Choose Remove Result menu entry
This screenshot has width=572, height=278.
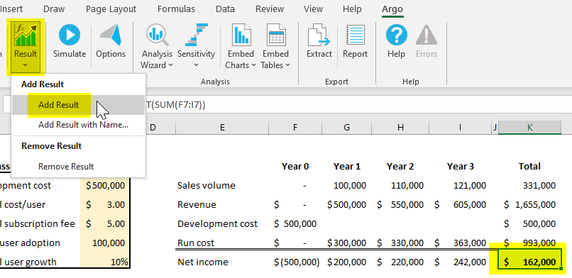click(79, 167)
